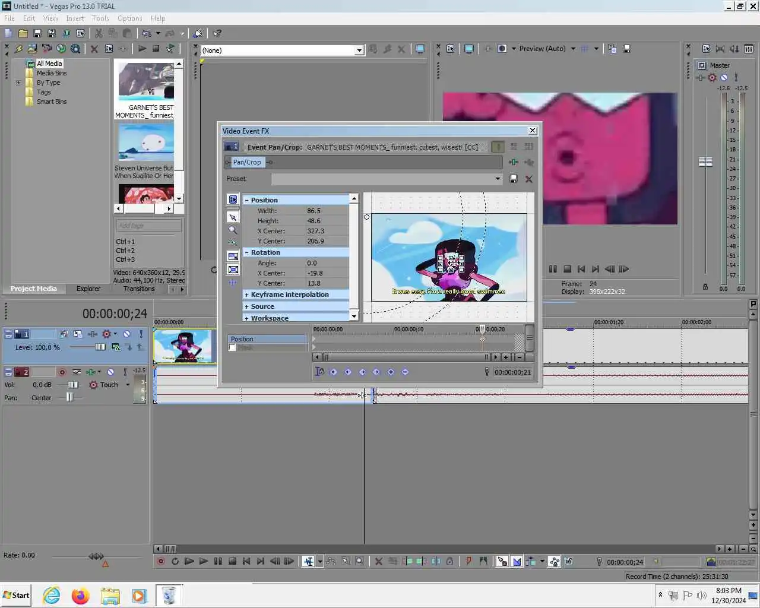Select the Position keyframe track label
Viewport: 760px width, 608px height.
[268, 339]
